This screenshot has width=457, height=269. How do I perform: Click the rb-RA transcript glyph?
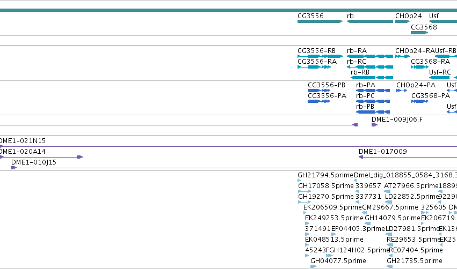click(x=370, y=56)
